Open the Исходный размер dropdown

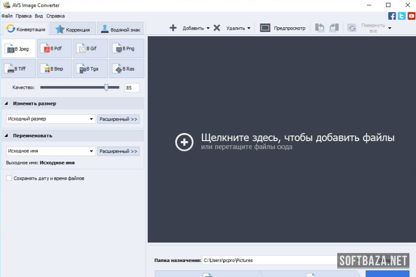(x=51, y=119)
